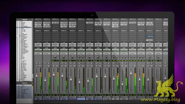The image size is (185, 104).
Task: Mute the KickBus channel
Action: [x=57, y=66]
